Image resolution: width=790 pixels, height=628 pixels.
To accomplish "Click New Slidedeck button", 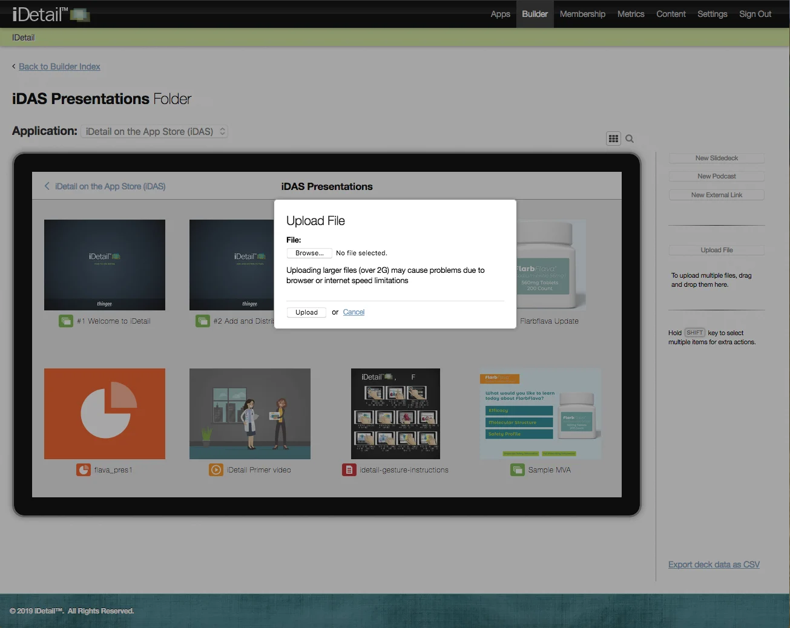I will click(x=717, y=159).
